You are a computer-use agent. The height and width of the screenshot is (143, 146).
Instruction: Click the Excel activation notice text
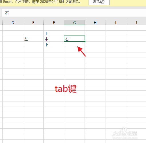coord(41,2)
